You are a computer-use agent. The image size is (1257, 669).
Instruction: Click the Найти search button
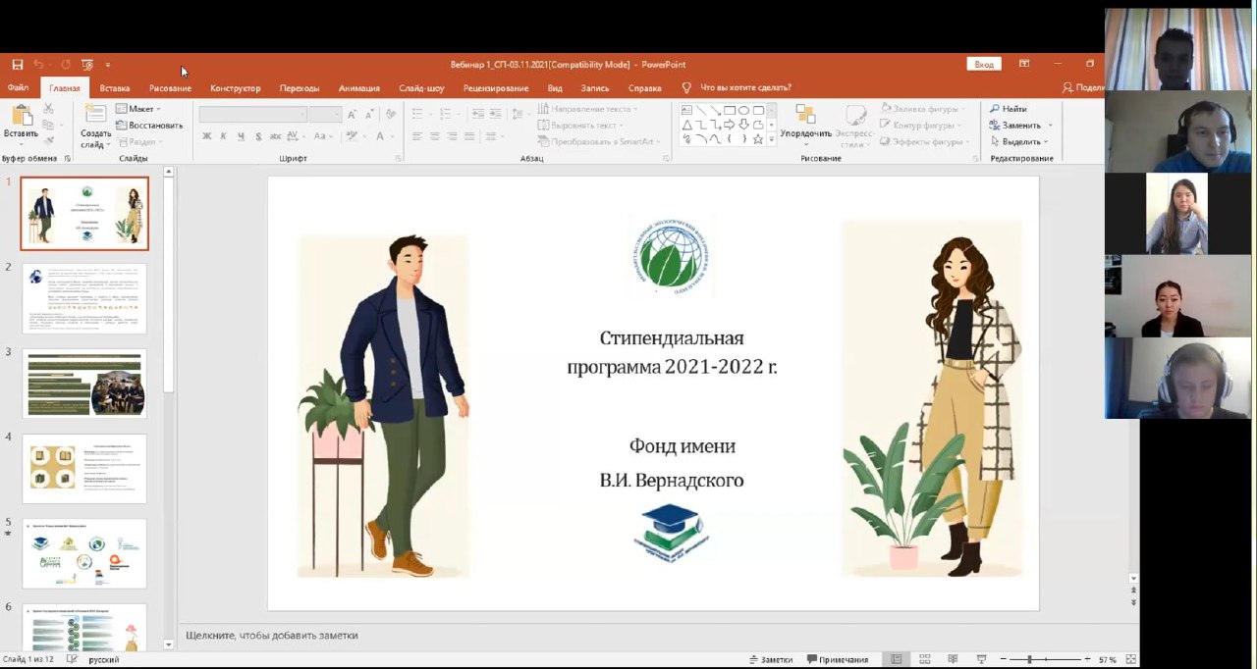pyautogui.click(x=1008, y=109)
